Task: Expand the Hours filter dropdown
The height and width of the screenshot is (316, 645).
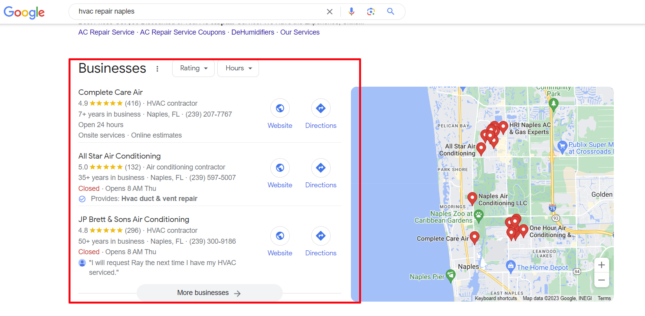Action: [238, 68]
